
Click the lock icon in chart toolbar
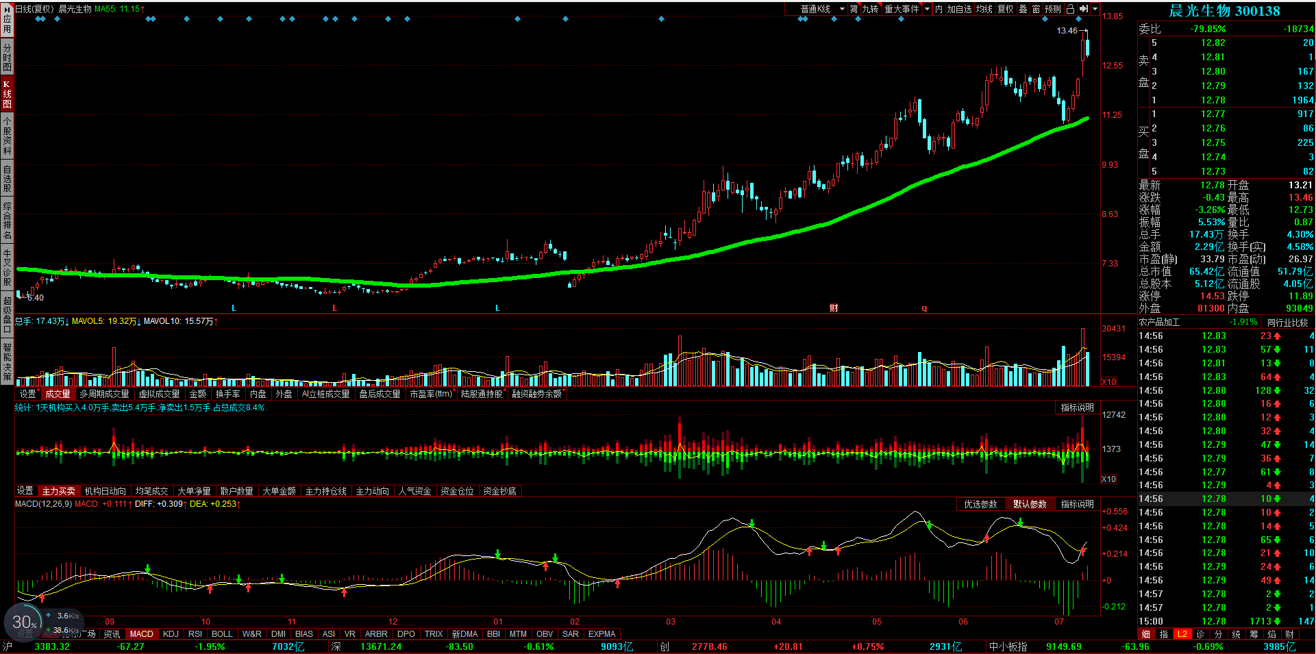coord(1070,9)
